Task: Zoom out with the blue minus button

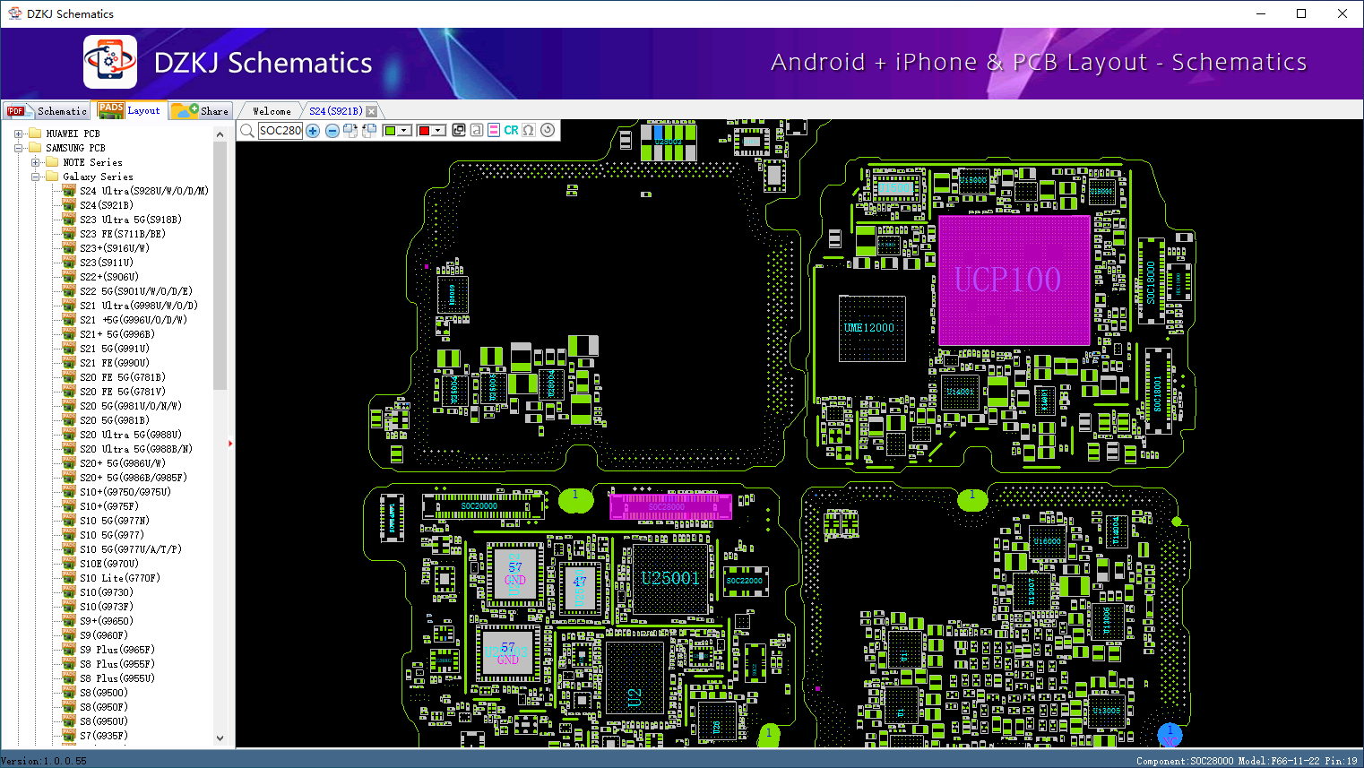Action: pyautogui.click(x=332, y=131)
